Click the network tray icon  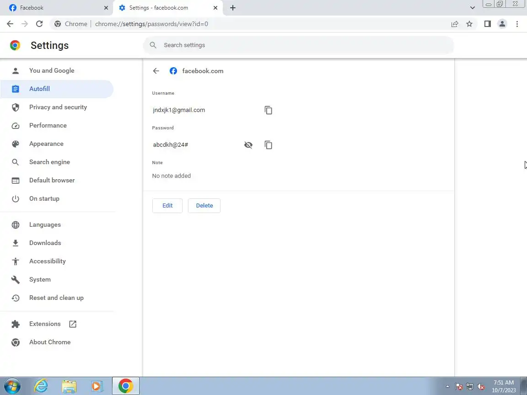[x=470, y=387]
